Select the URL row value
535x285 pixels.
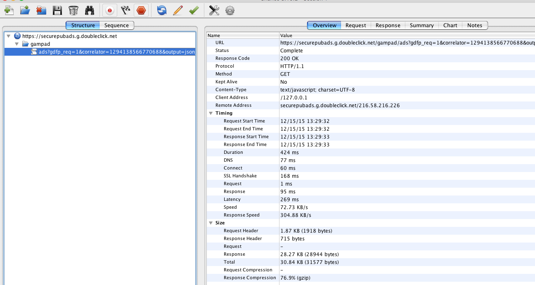[407, 42]
